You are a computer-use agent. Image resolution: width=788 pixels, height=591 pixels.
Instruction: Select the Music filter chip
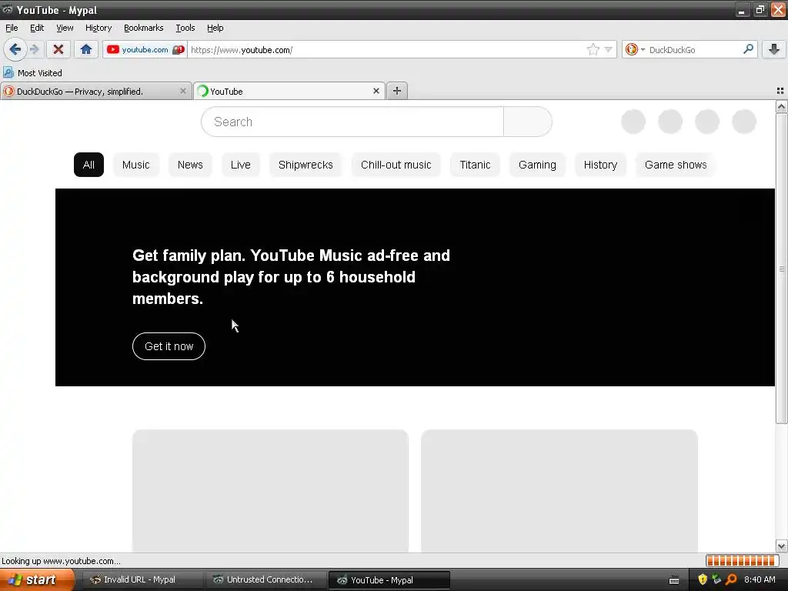(x=135, y=165)
